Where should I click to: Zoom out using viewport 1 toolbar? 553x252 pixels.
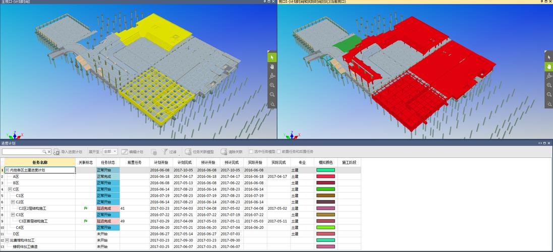coord(549,95)
